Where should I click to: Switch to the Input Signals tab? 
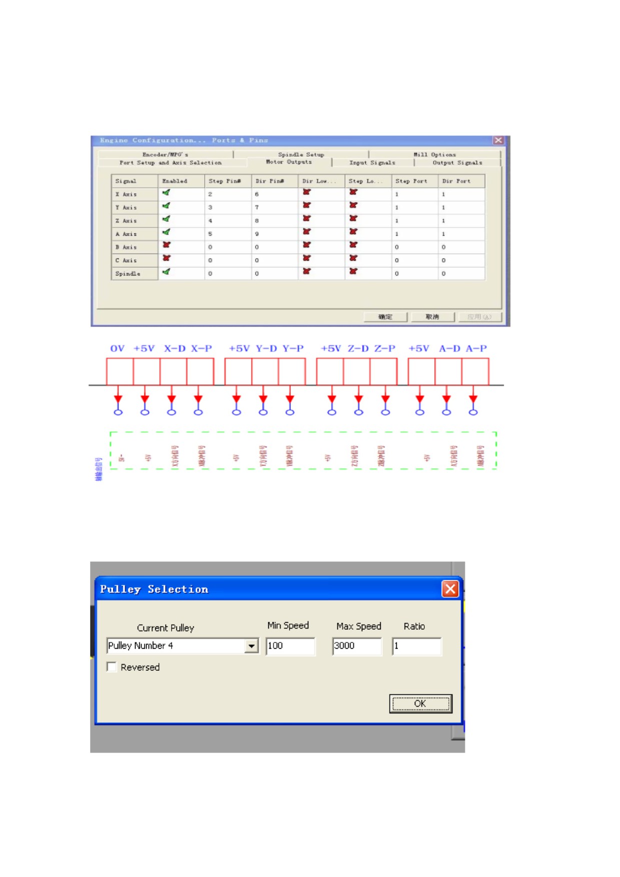tap(372, 163)
